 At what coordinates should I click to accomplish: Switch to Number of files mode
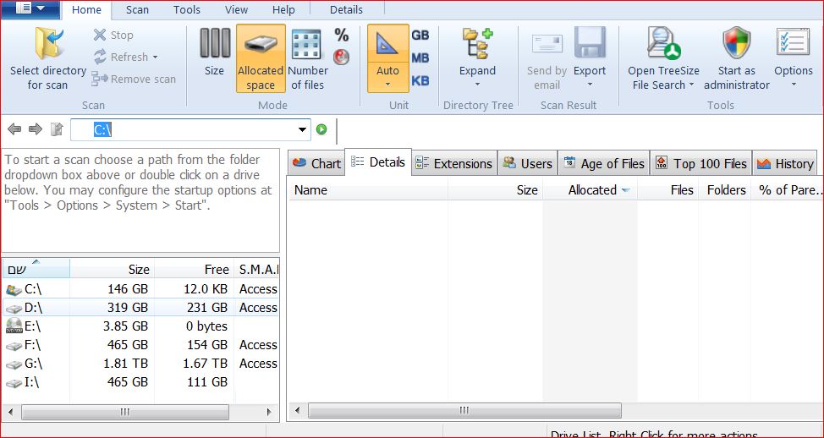[x=307, y=59]
